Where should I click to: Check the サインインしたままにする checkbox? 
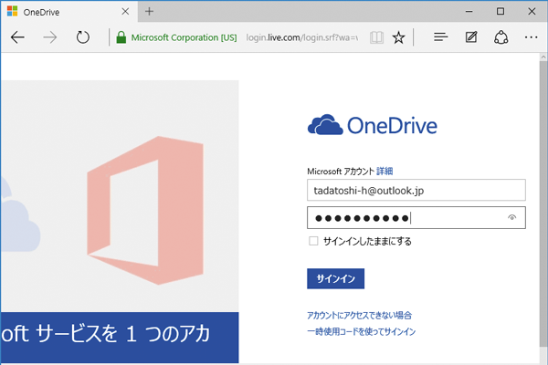313,241
